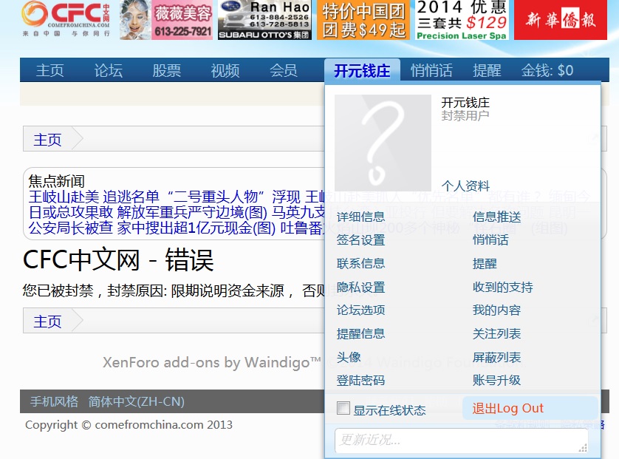Image resolution: width=619 pixels, height=459 pixels.
Task: Open the 薇薇美容 banner ad
Action: pos(167,20)
